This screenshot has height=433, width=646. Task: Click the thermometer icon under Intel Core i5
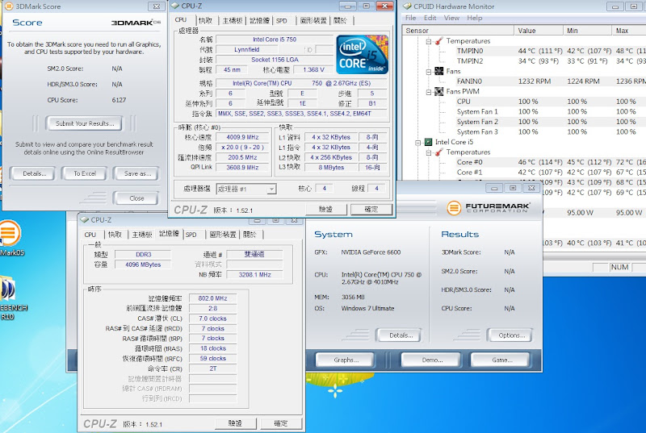point(439,152)
